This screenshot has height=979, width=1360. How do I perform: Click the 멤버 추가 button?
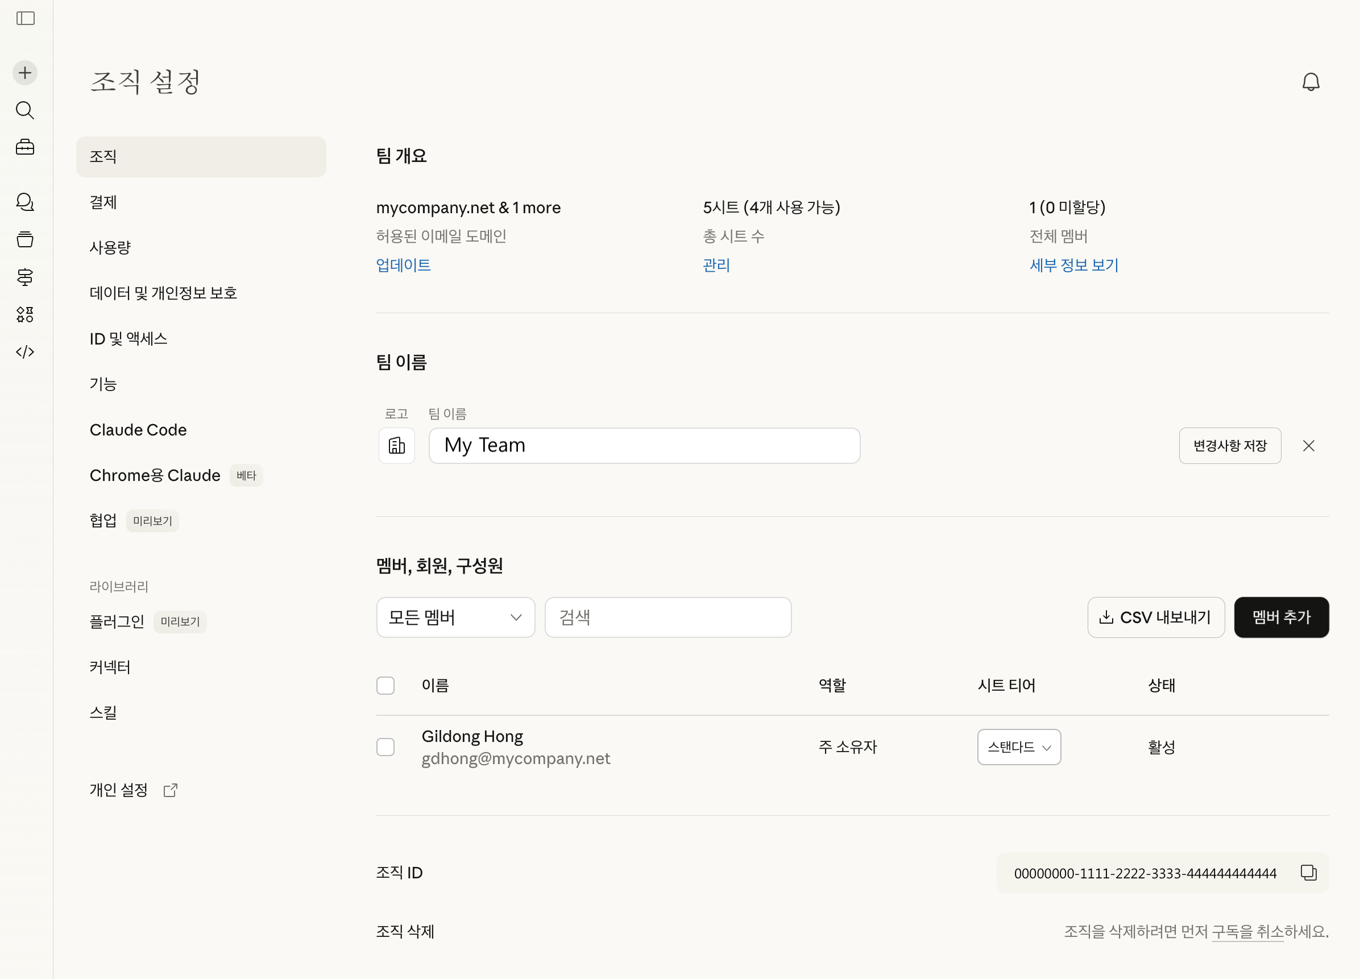point(1281,617)
